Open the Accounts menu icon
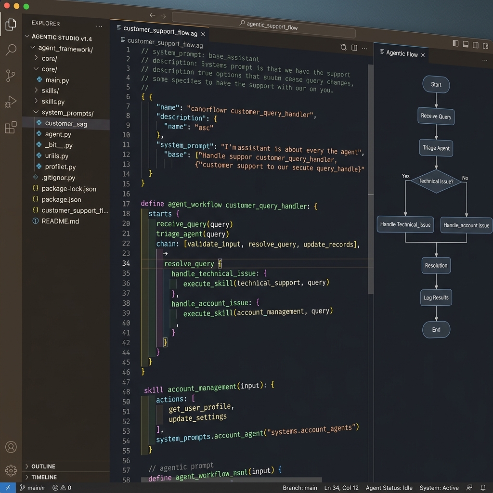This screenshot has height=493, width=493. pyautogui.click(x=11, y=447)
